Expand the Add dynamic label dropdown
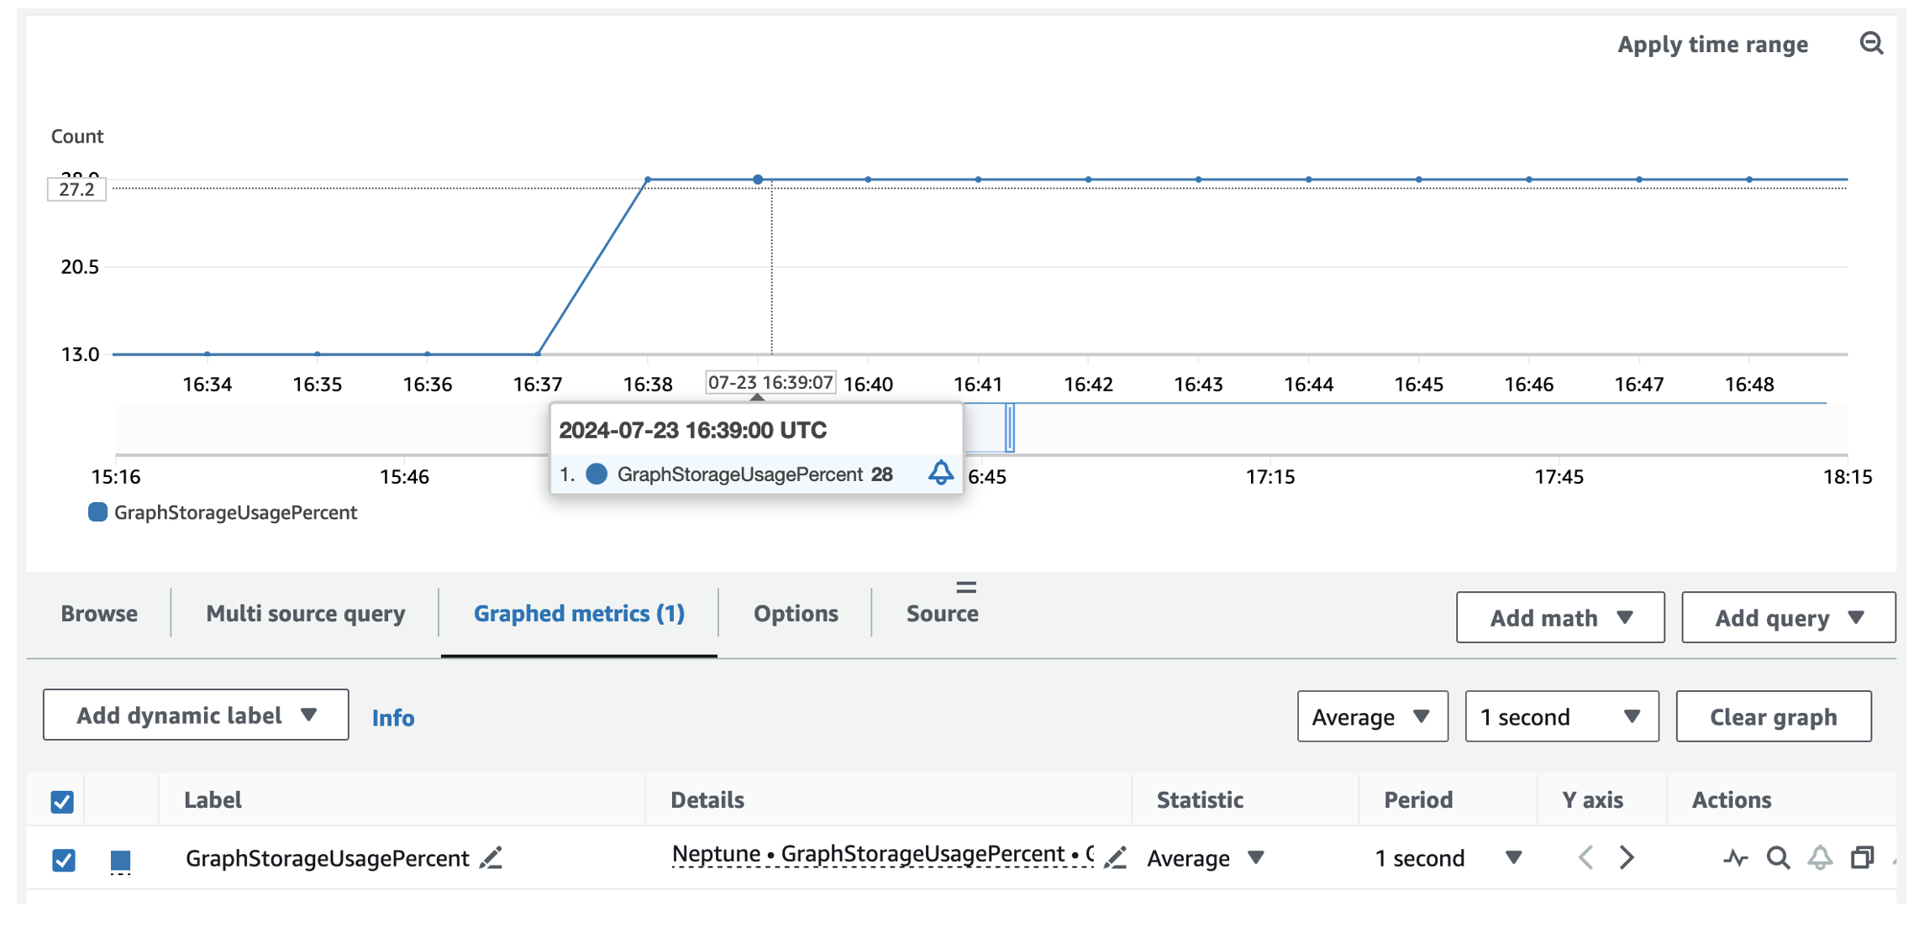The width and height of the screenshot is (1924, 927). (196, 715)
